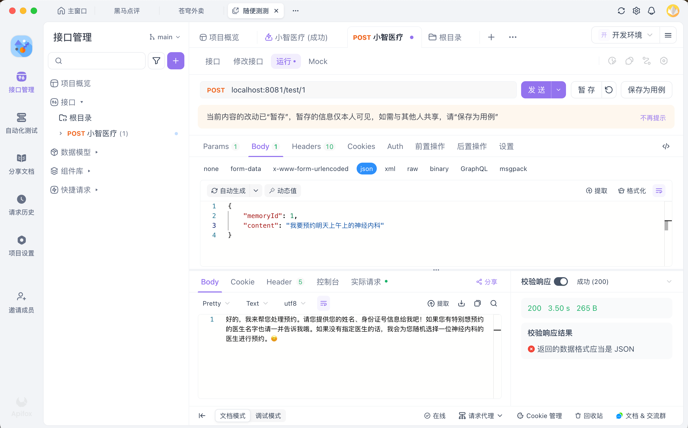Screen dimensions: 688x428
Task: Click the 发送 send button
Action: point(536,90)
